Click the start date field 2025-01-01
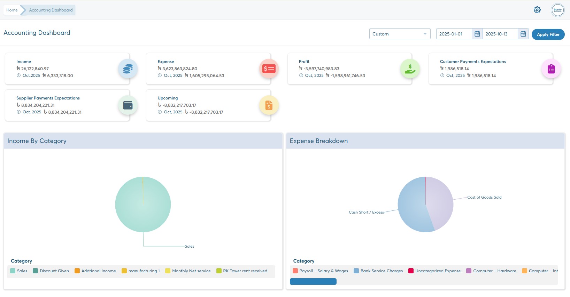570x297 pixels. click(454, 34)
